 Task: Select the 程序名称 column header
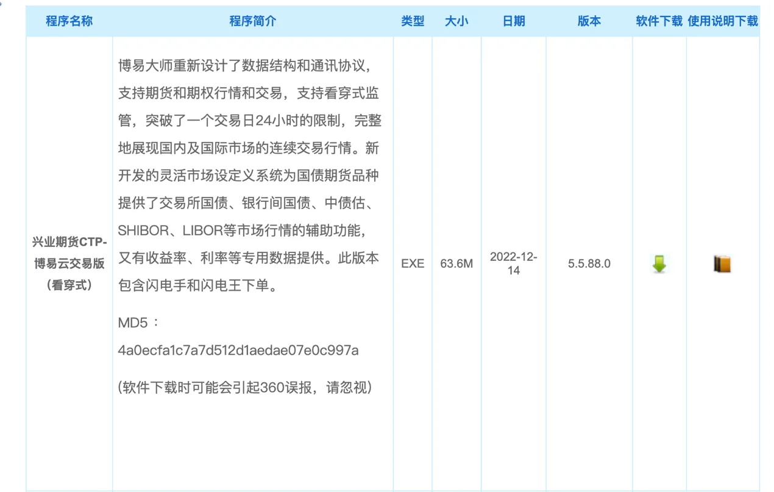coord(69,21)
